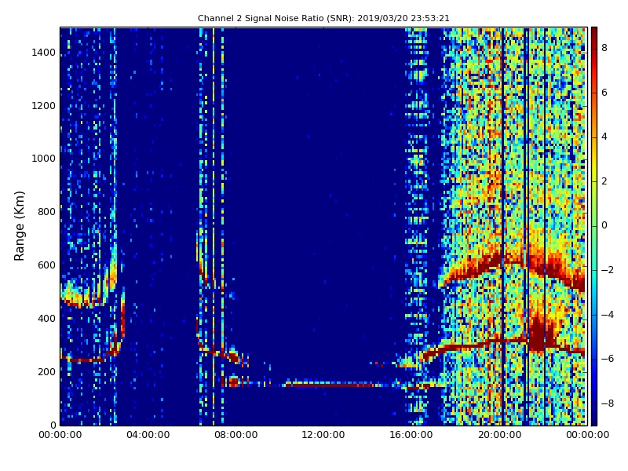Click the 600 range axis tick label
Viewport: 628px width, 471px height.
pyautogui.click(x=46, y=265)
